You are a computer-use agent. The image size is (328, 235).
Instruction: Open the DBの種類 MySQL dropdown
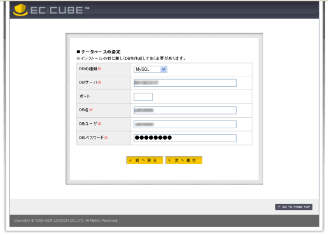[150, 70]
